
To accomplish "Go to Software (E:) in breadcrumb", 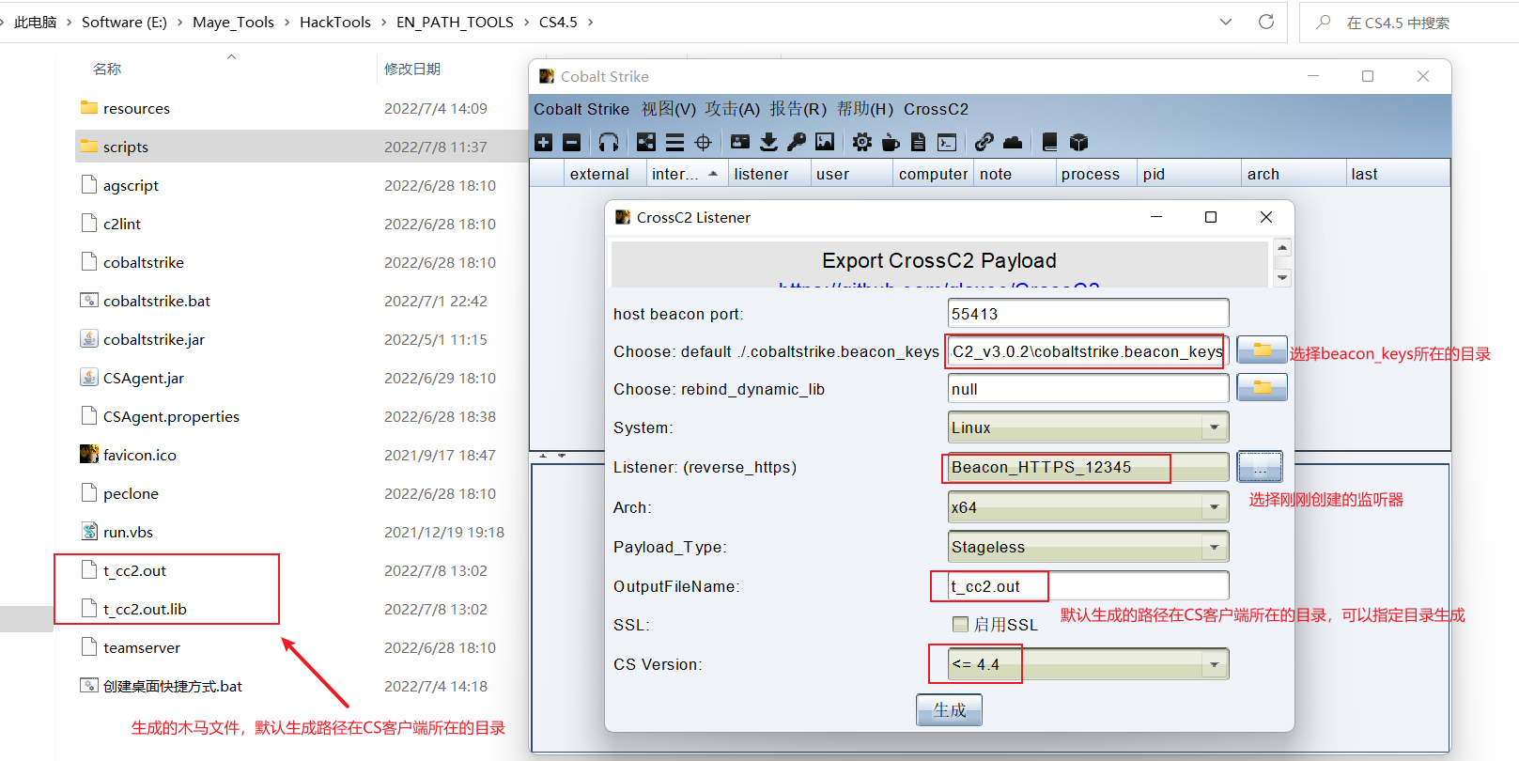I will [124, 22].
